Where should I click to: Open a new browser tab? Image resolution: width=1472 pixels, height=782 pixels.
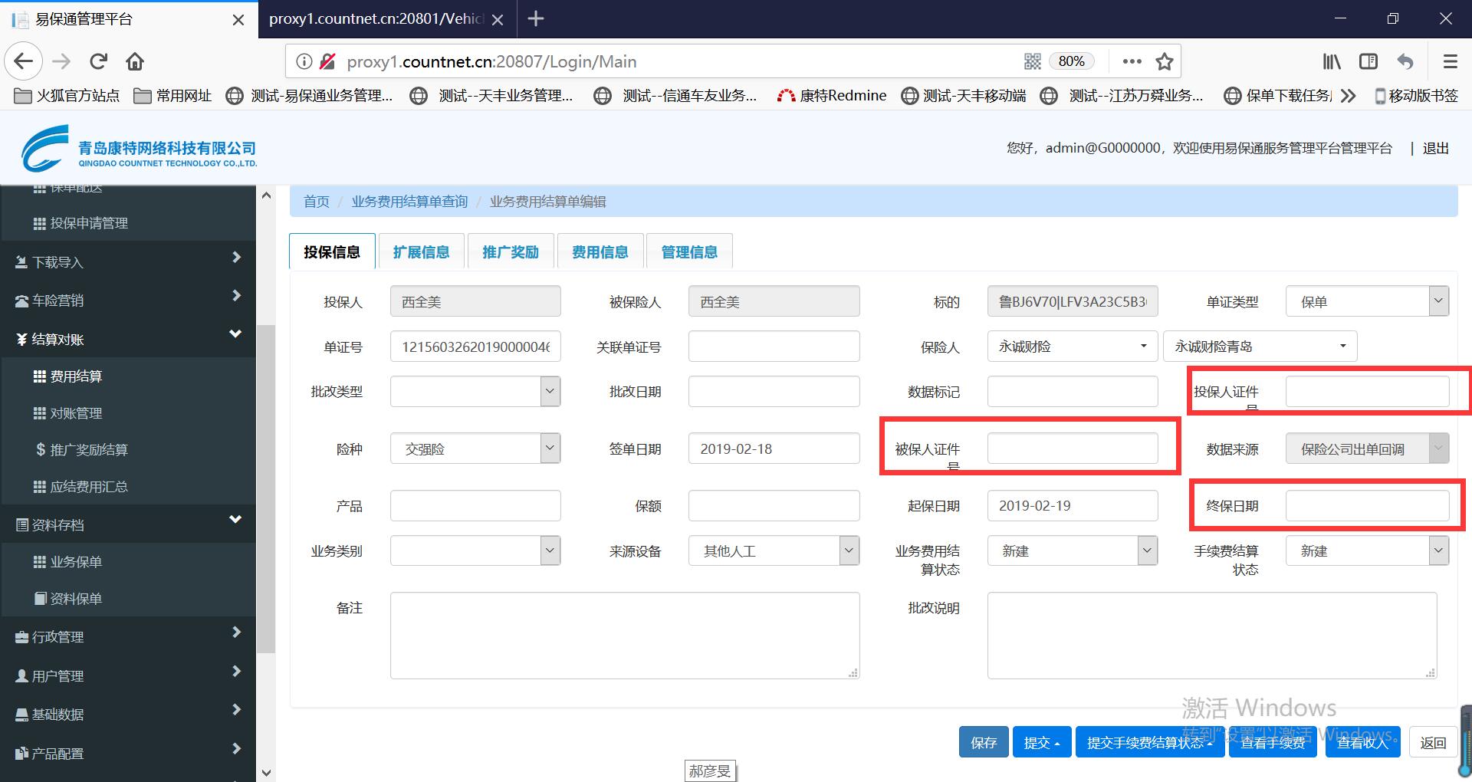pos(536,19)
